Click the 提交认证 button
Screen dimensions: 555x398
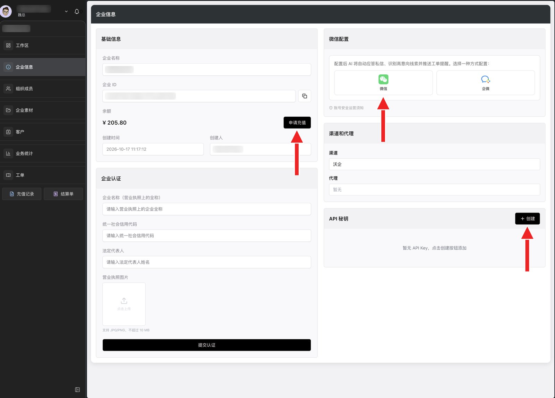[207, 345]
